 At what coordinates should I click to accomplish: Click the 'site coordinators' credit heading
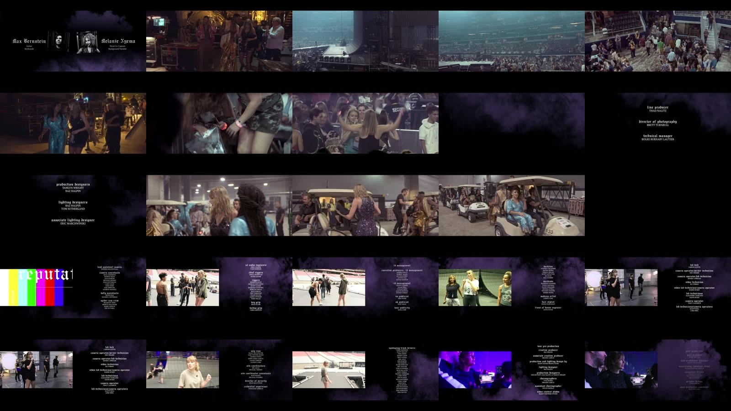tap(256, 366)
